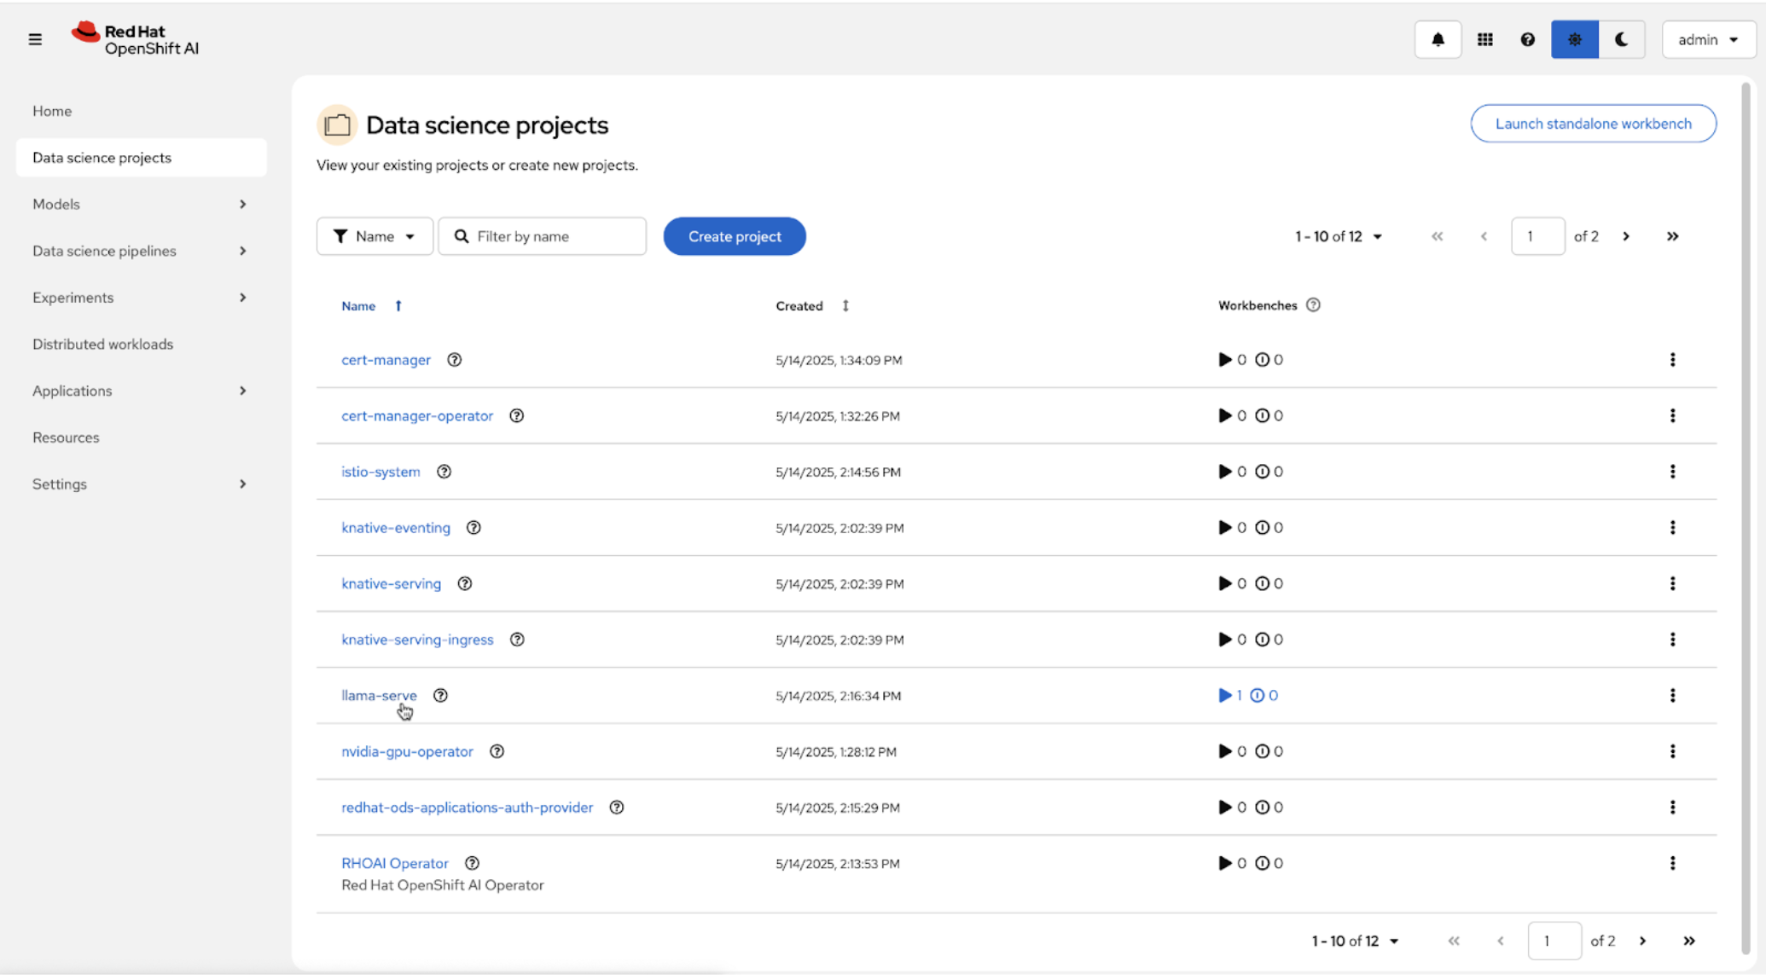Open kebab menu for RHOAI Operator row
1766x979 pixels.
coord(1672,864)
